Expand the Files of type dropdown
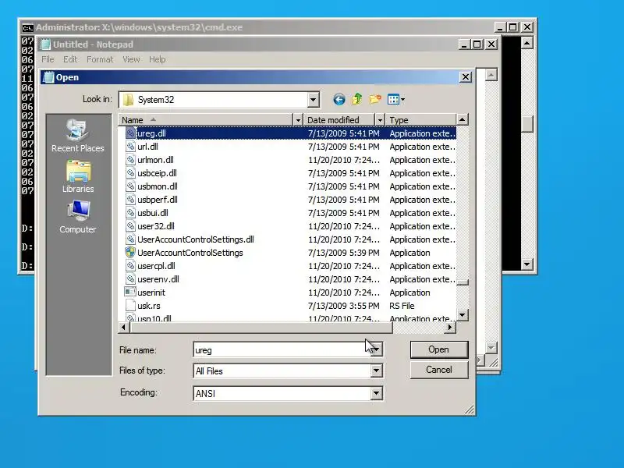Image resolution: width=624 pixels, height=468 pixels. click(376, 371)
